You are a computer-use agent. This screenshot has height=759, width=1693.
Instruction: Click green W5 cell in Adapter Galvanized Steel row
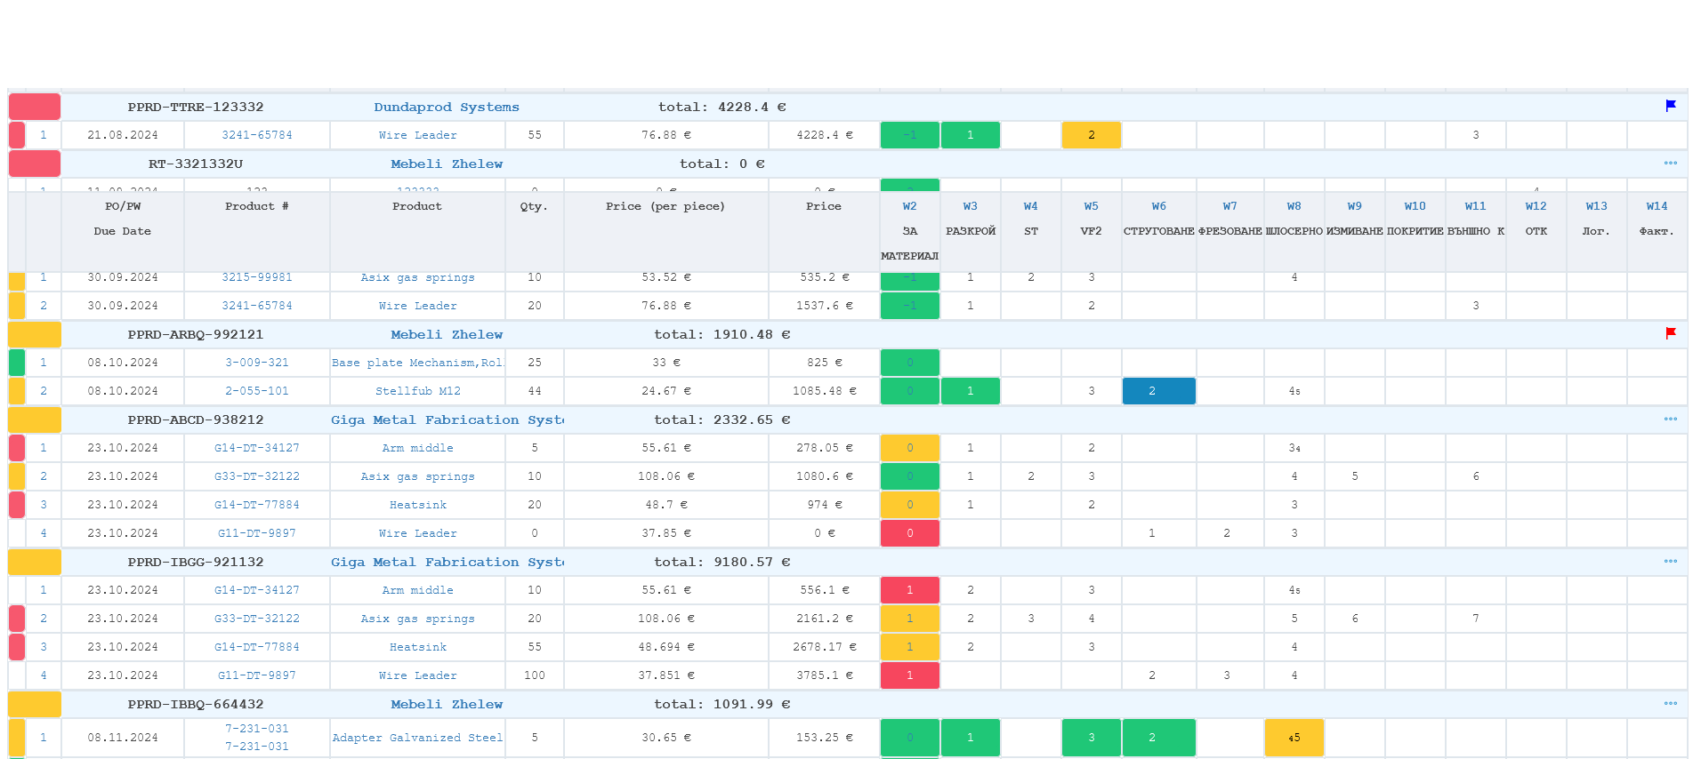1091,738
